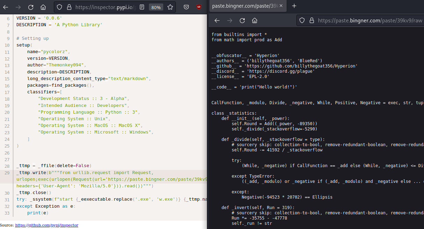This screenshot has width=424, height=229.
Task: Click the paste.bingner.com/paste/39kv9/raw URL field
Action: (370, 21)
